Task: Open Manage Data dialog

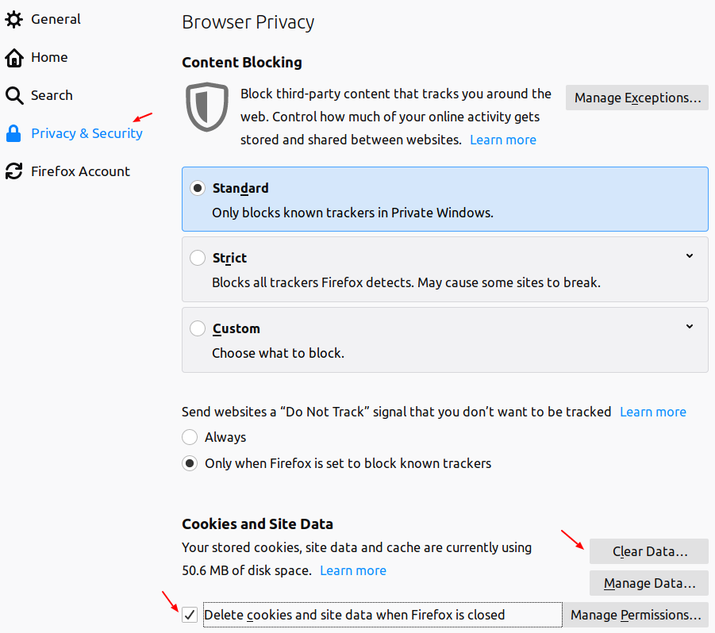Action: (x=649, y=583)
